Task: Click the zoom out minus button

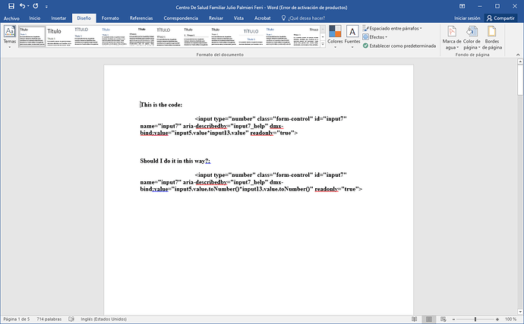Action: [x=453, y=319]
